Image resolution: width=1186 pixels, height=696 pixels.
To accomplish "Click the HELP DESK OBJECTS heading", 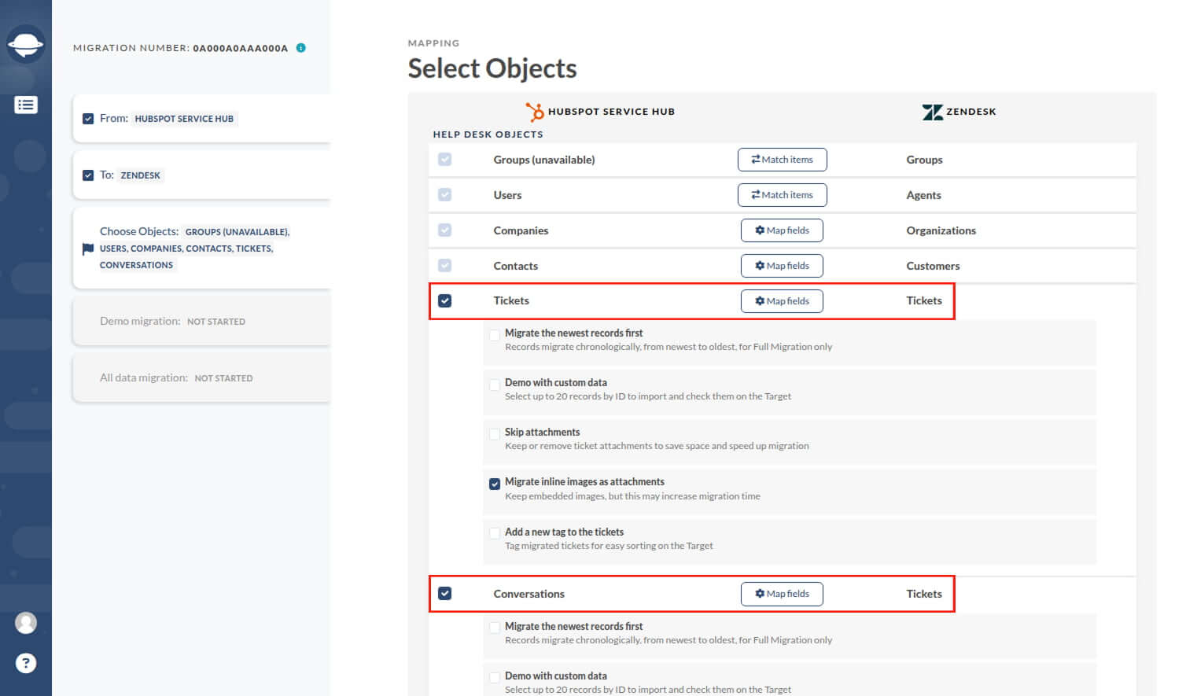I will click(x=488, y=134).
